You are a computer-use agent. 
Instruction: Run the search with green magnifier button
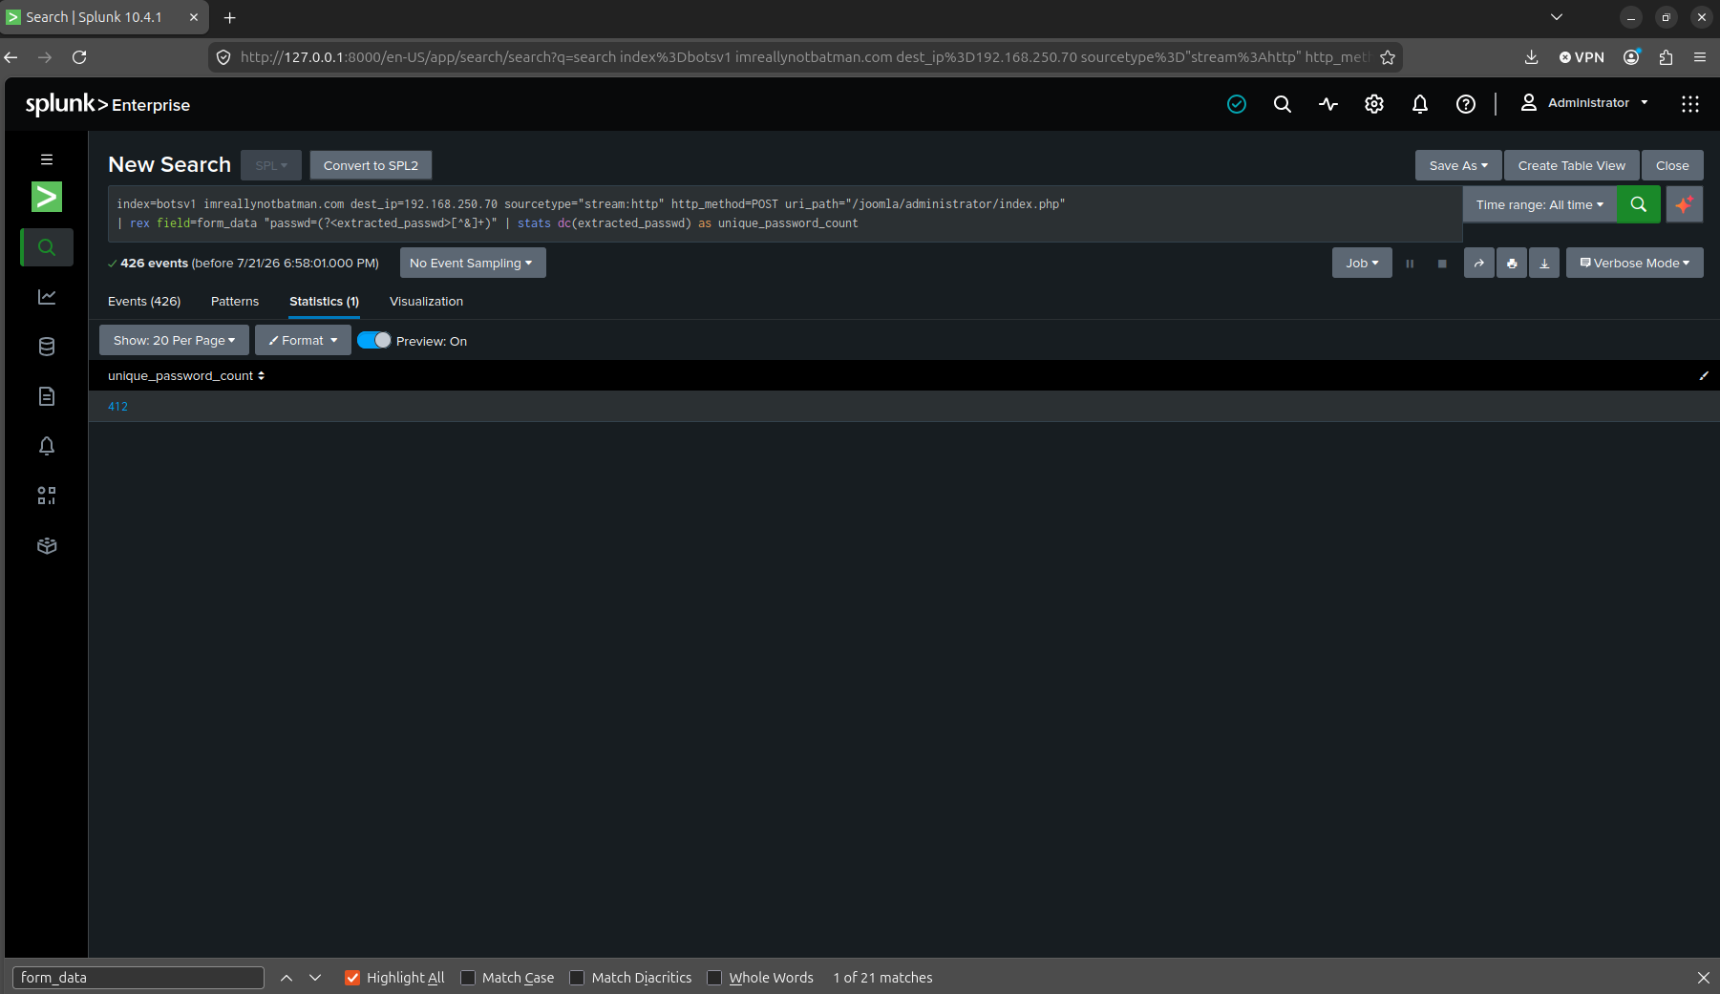(1639, 204)
